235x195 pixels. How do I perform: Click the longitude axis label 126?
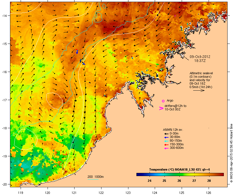208,193
